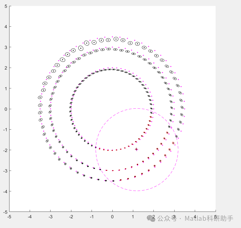The image size is (241, 228).
Task: Click the y-axis tick label -5
Action: (x=5, y=212)
